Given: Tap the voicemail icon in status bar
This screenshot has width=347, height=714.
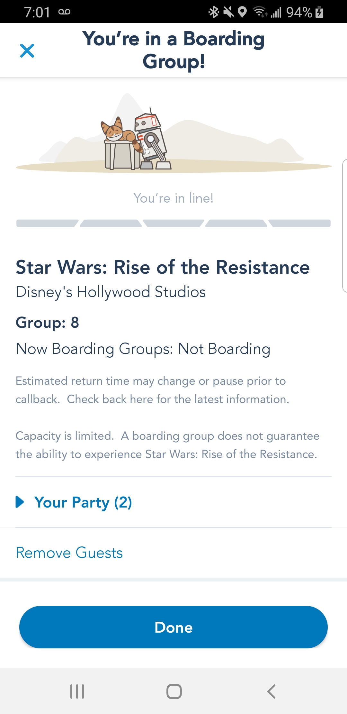Looking at the screenshot, I should click(x=64, y=12).
